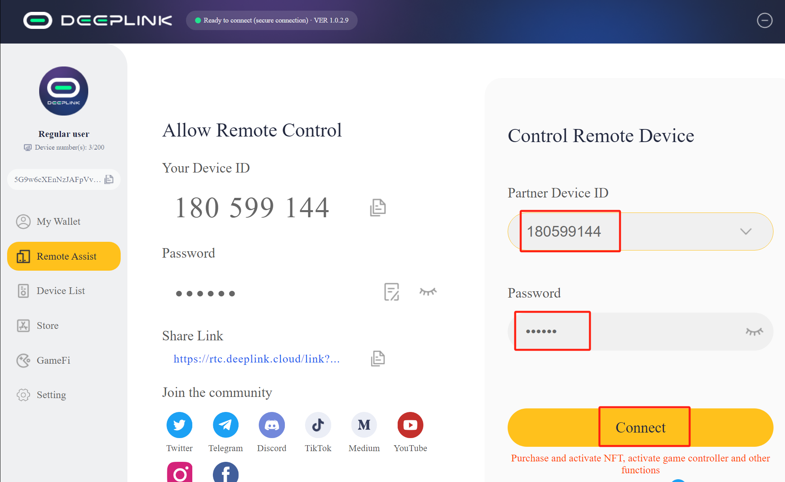Viewport: 785px width, 482px height.
Task: Show the partner device password
Action: 754,332
